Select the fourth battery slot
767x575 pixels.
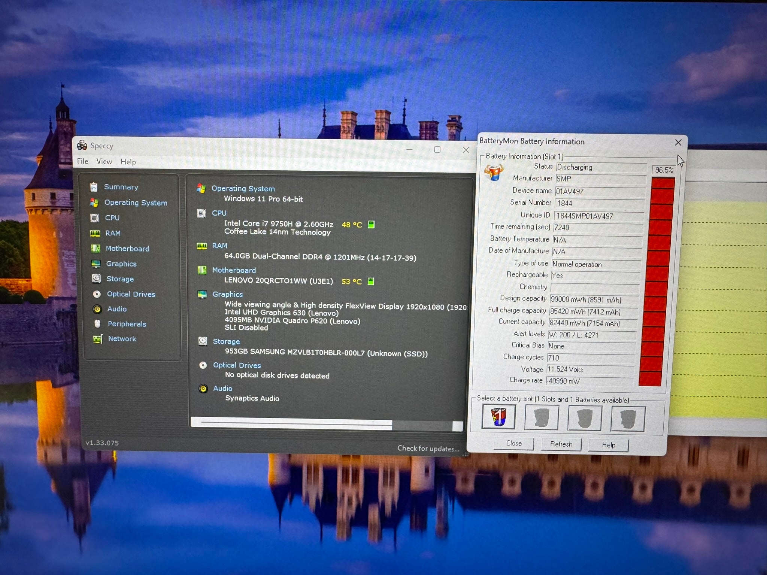pos(628,419)
